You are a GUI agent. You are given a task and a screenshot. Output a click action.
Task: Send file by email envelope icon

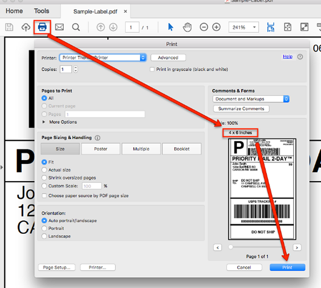tap(59, 27)
